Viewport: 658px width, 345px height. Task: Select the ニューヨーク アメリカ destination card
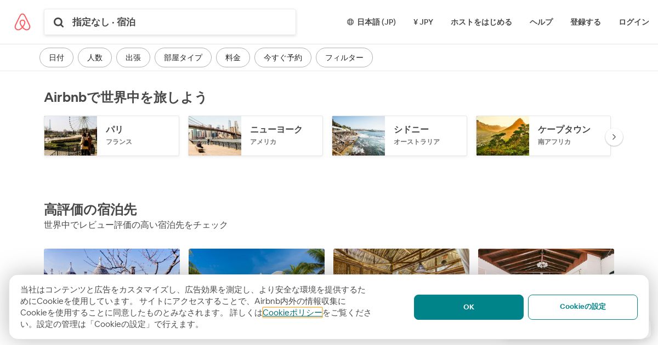tap(256, 136)
